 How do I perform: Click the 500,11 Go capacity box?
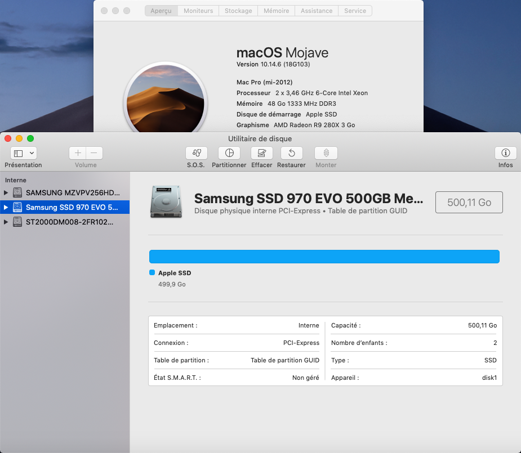[469, 202]
